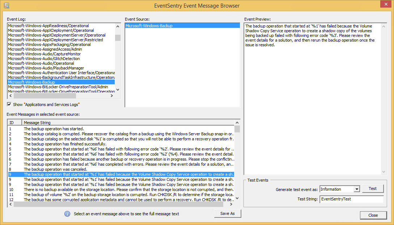Select event 8 'The backup operation was canceled.'
This screenshot has height=225, width=394.
[x=121, y=169]
